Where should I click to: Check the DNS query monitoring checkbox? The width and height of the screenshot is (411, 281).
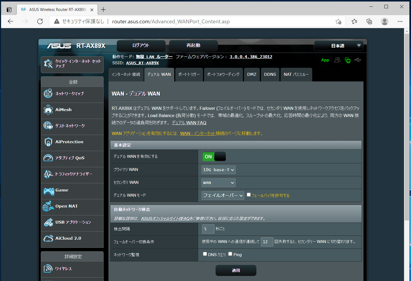click(x=205, y=254)
